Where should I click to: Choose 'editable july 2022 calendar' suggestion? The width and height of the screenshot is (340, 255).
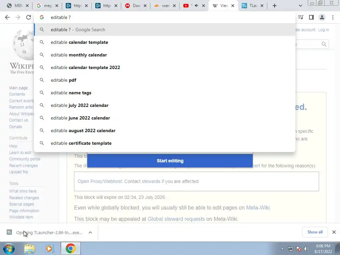click(165, 105)
